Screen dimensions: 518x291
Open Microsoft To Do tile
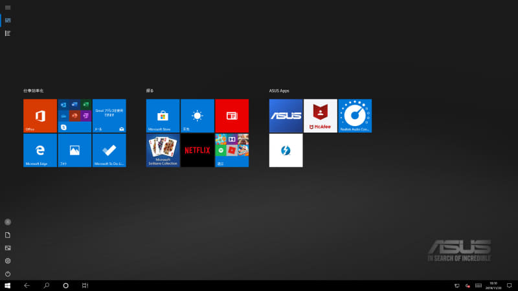[109, 150]
